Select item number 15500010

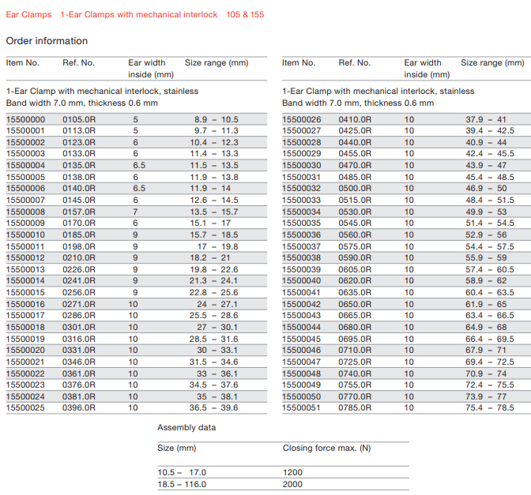coord(25,234)
